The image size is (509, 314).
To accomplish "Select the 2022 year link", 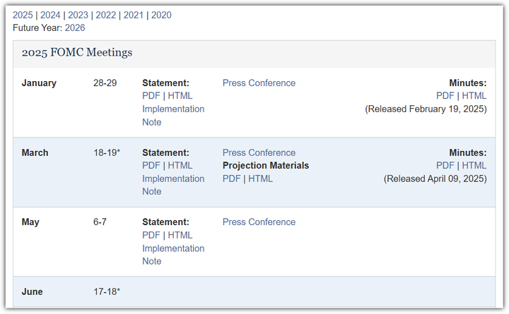I will coord(105,15).
